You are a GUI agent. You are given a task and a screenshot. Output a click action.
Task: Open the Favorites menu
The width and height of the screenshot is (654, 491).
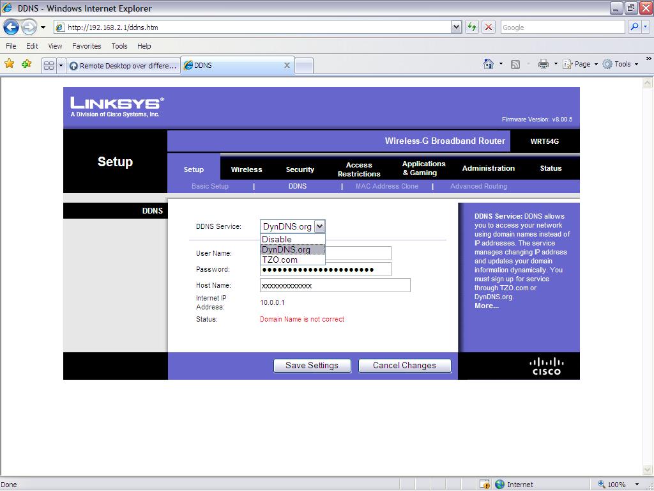pyautogui.click(x=87, y=46)
